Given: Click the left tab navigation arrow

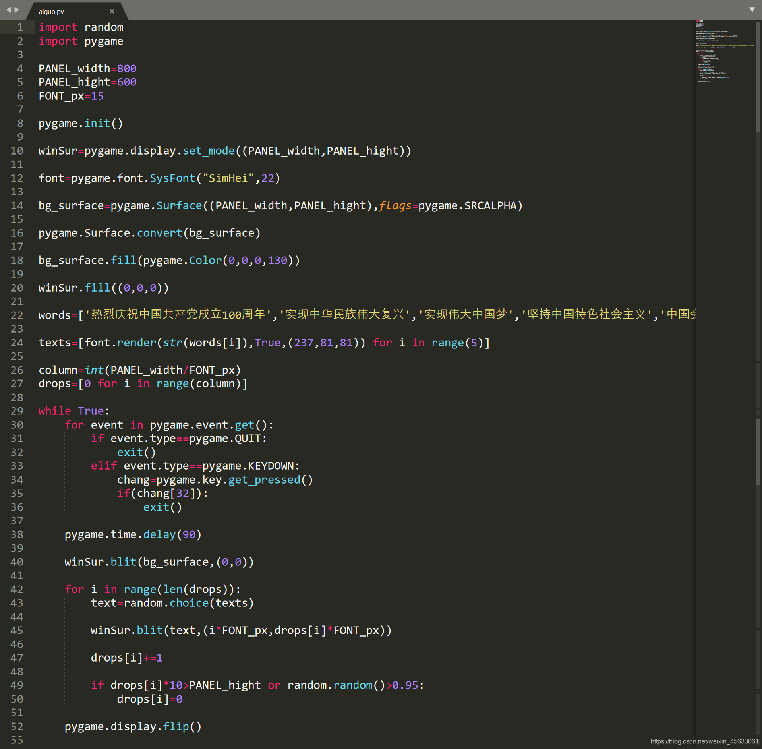Looking at the screenshot, I should pyautogui.click(x=8, y=10).
